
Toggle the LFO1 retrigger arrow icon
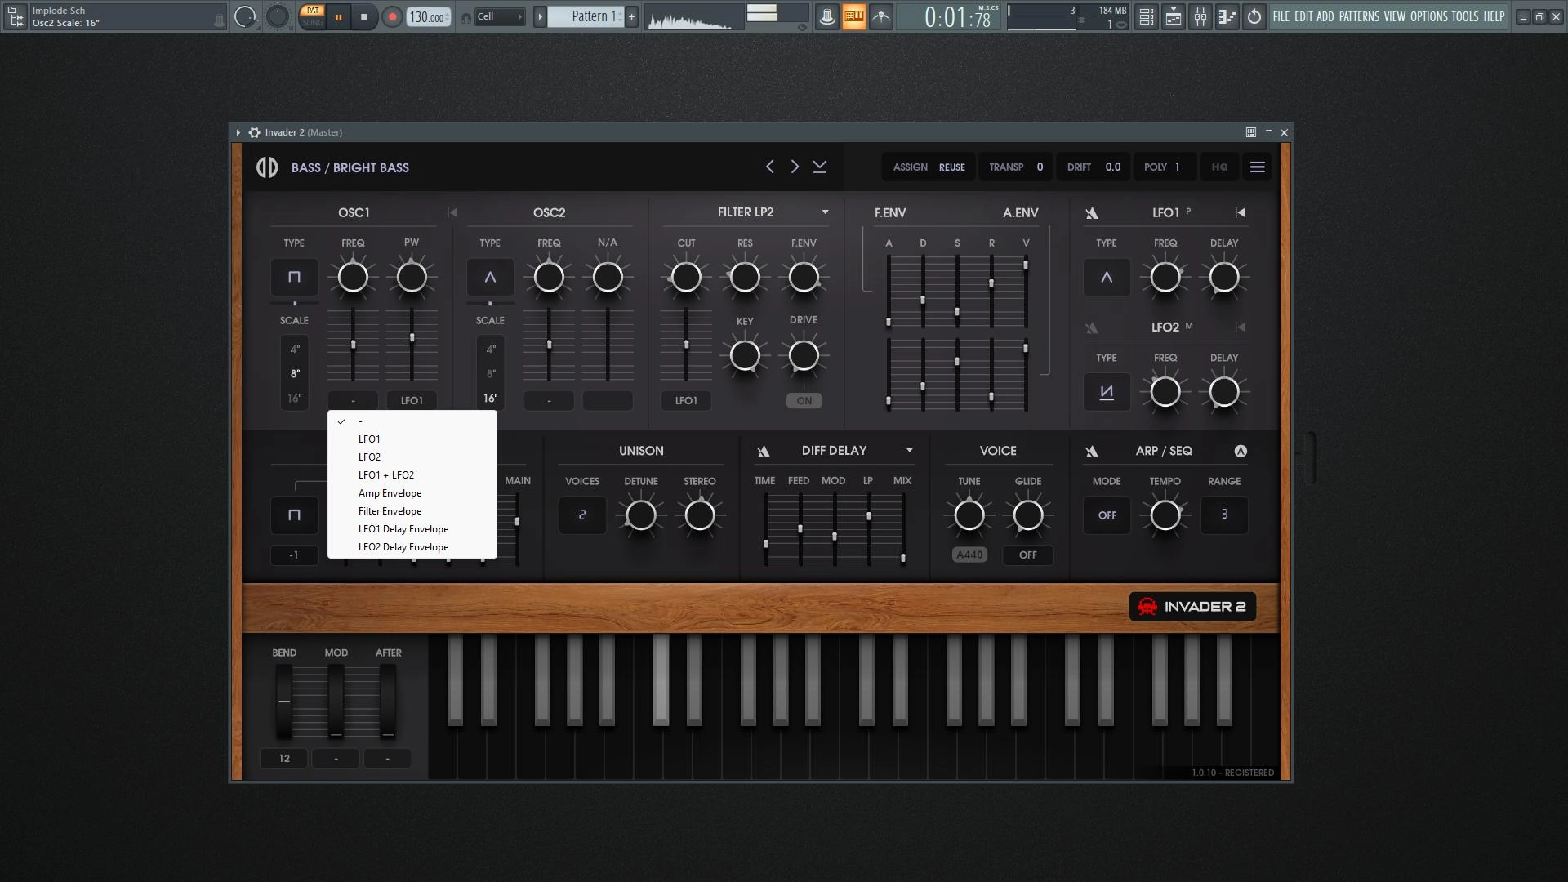(x=1241, y=212)
